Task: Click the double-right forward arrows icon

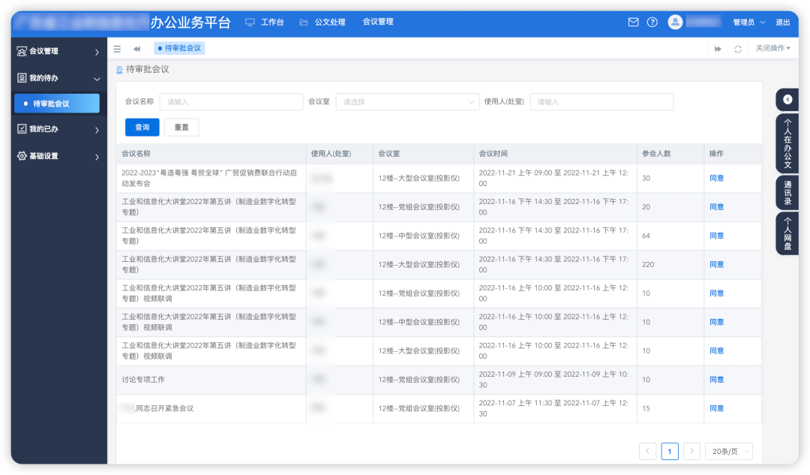Action: pos(717,48)
